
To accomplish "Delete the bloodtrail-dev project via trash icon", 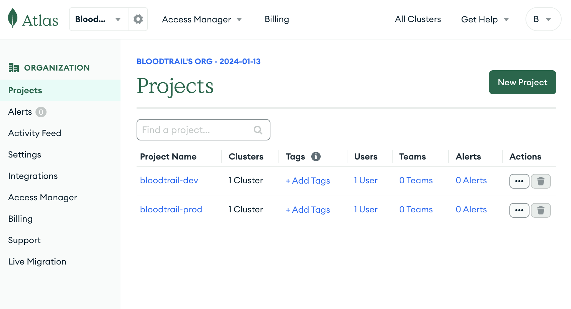I will coord(541,181).
